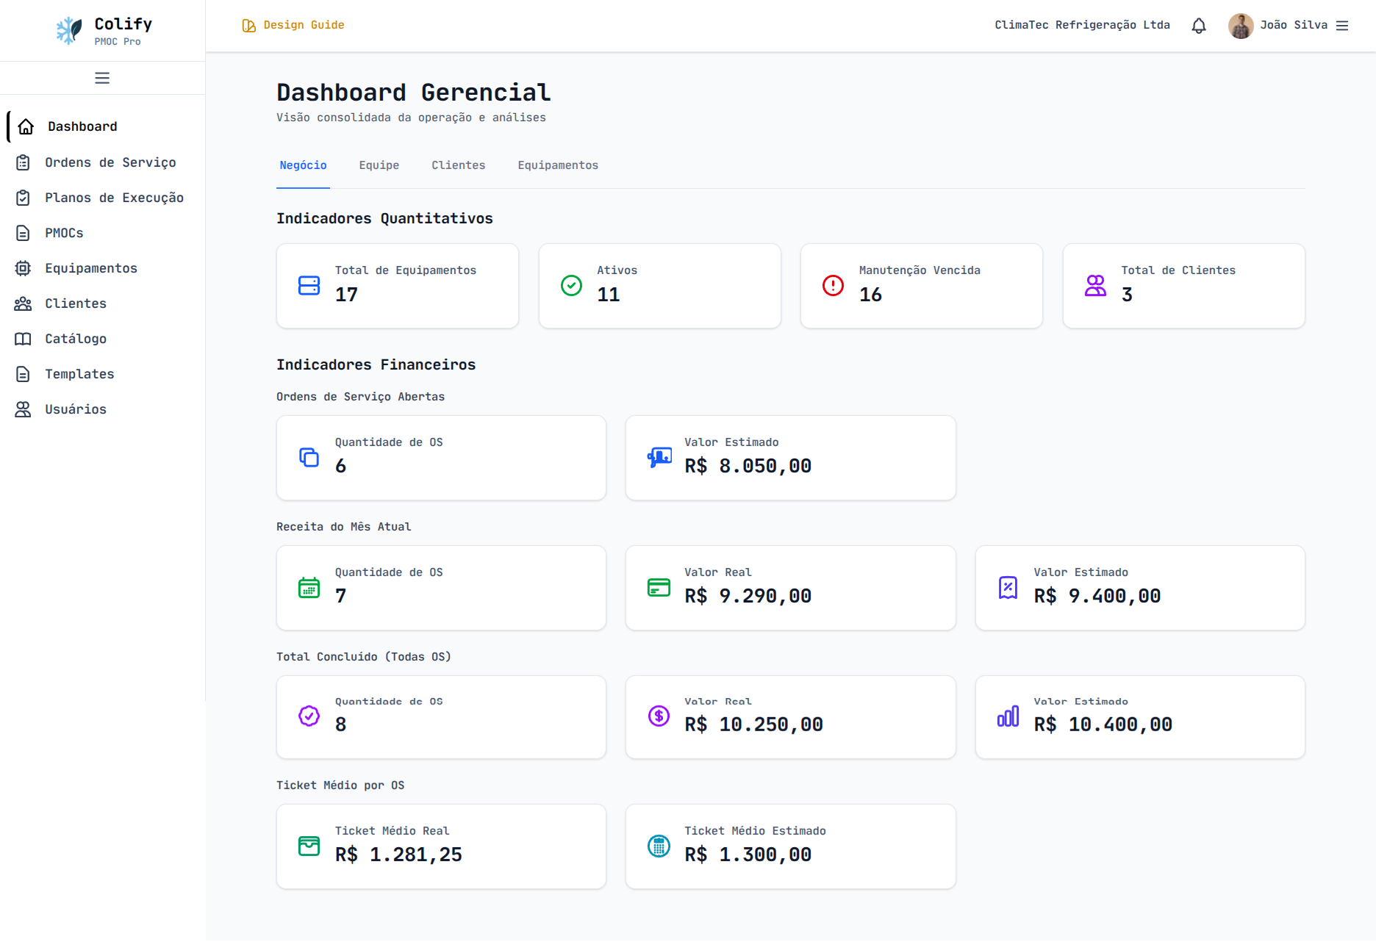Open the notifications bell icon
The width and height of the screenshot is (1376, 942).
coord(1198,25)
